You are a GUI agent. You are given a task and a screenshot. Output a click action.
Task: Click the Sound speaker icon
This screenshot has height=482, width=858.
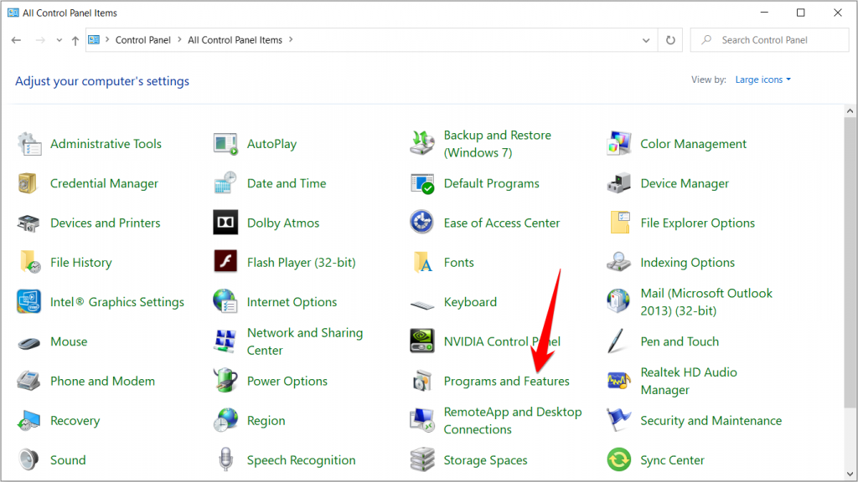(x=28, y=460)
